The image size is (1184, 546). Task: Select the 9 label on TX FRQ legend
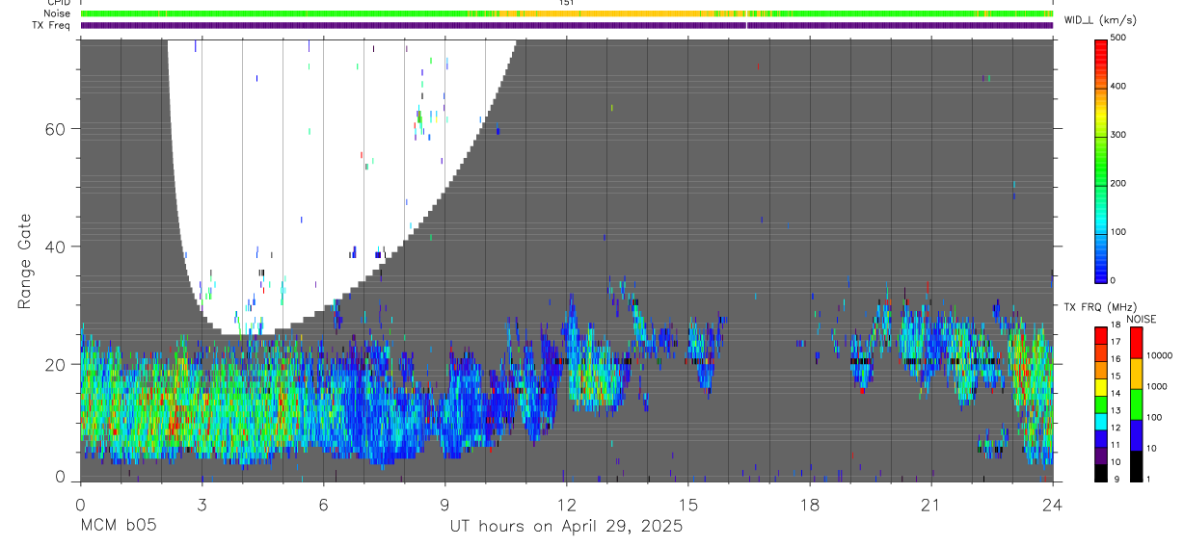[x=1115, y=479]
